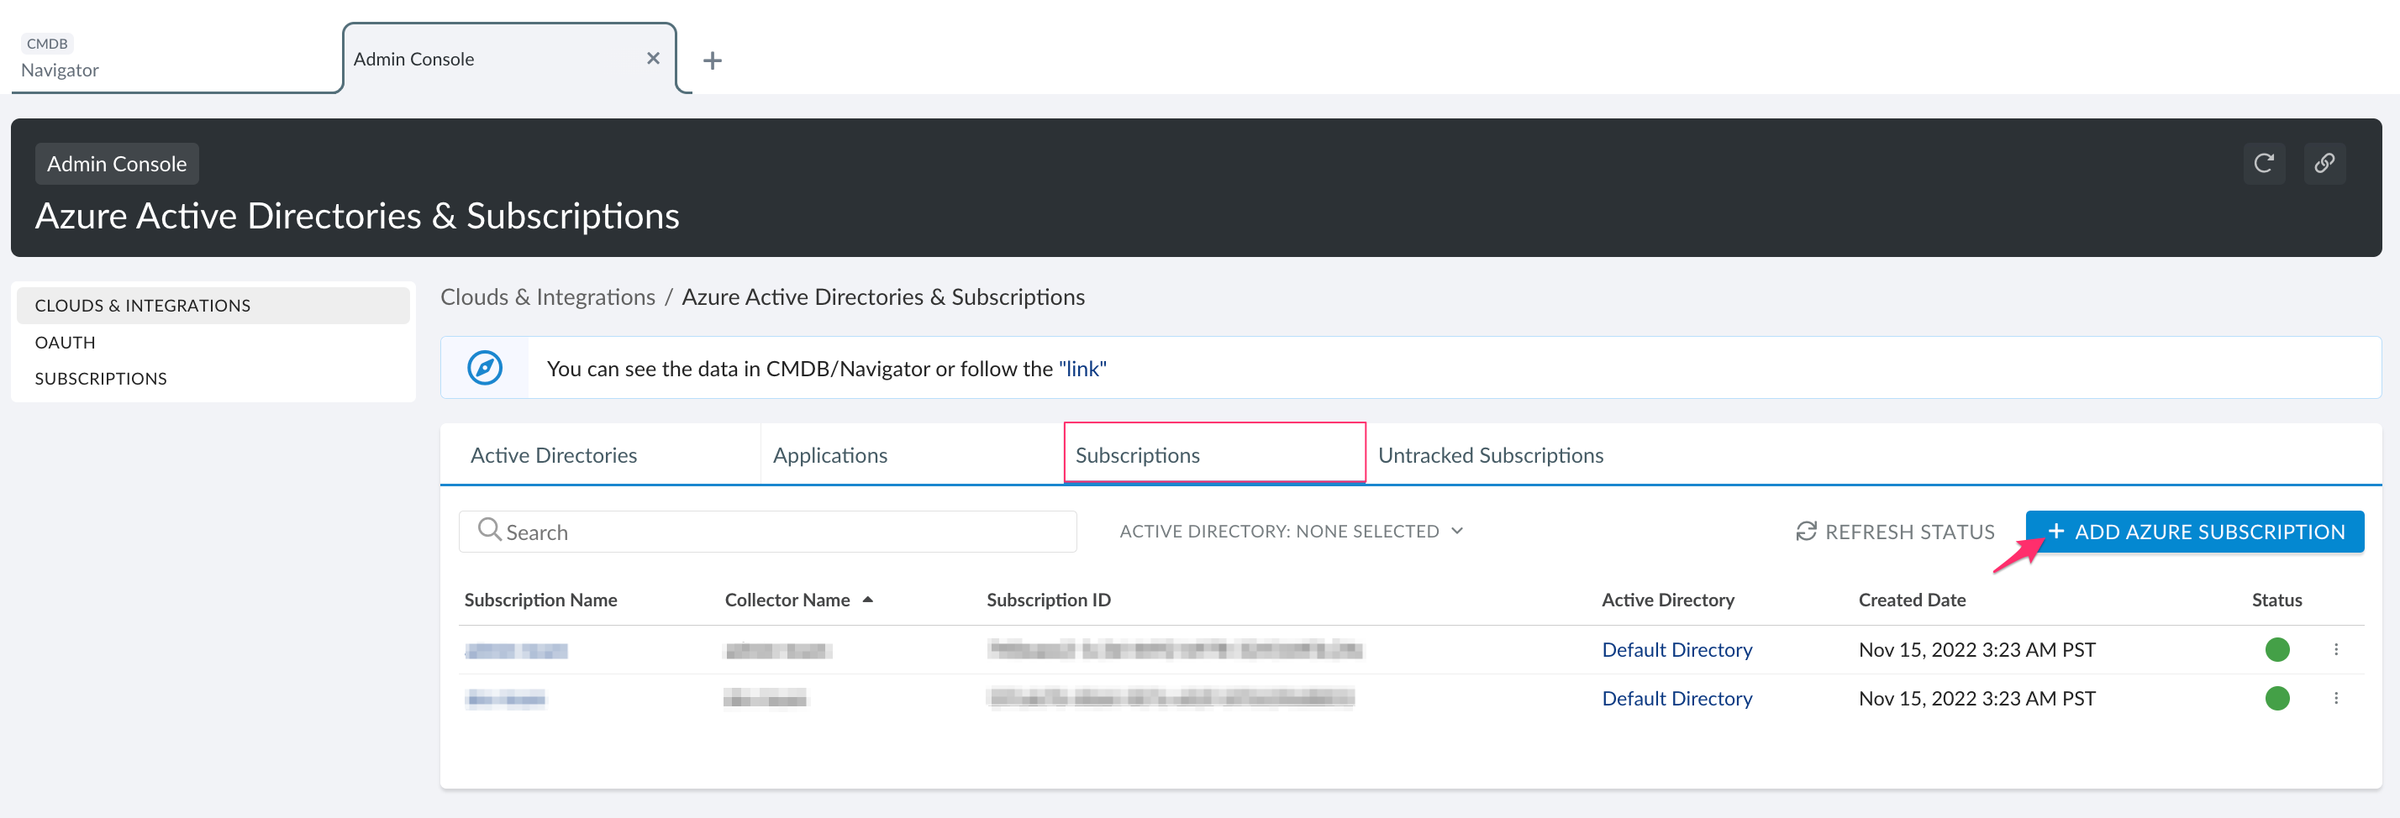Click the plus icon to open a new tab

(x=713, y=60)
